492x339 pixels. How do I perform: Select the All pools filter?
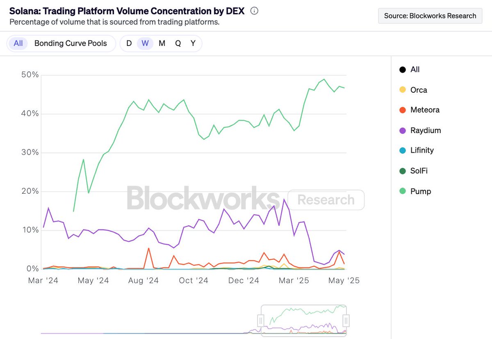[x=18, y=44]
